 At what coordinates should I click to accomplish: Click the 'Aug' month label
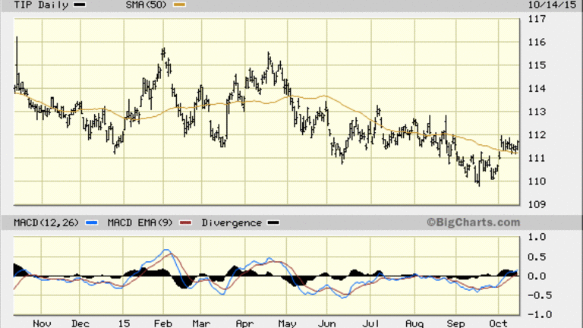tap(414, 323)
